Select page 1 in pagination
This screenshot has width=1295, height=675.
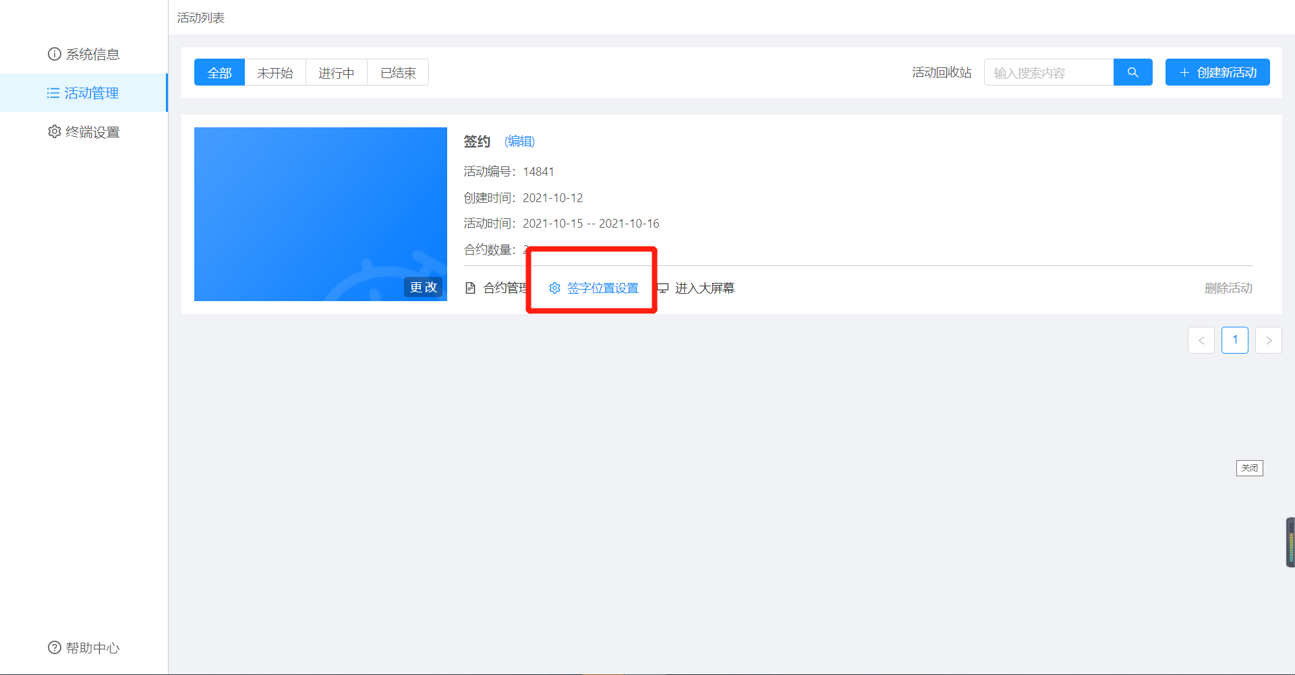1235,340
